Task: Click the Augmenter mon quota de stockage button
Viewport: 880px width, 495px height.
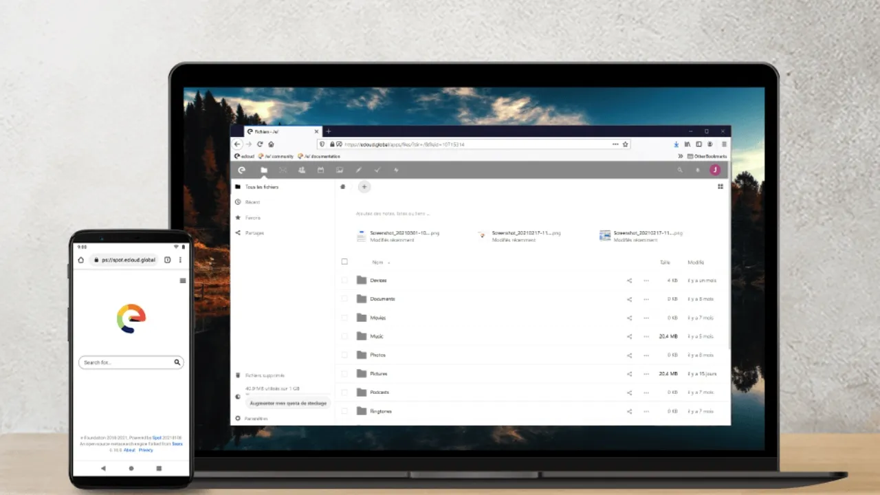Action: [288, 403]
